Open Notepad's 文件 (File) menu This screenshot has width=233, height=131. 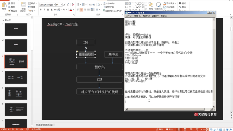pyautogui.click(x=129, y=16)
